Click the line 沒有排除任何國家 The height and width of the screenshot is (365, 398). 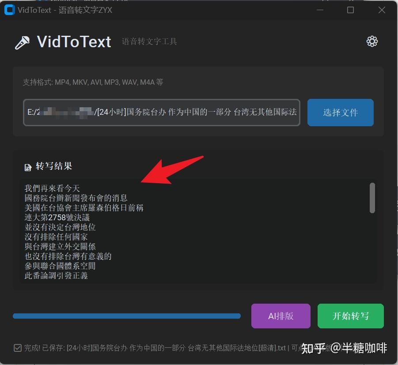point(56,237)
